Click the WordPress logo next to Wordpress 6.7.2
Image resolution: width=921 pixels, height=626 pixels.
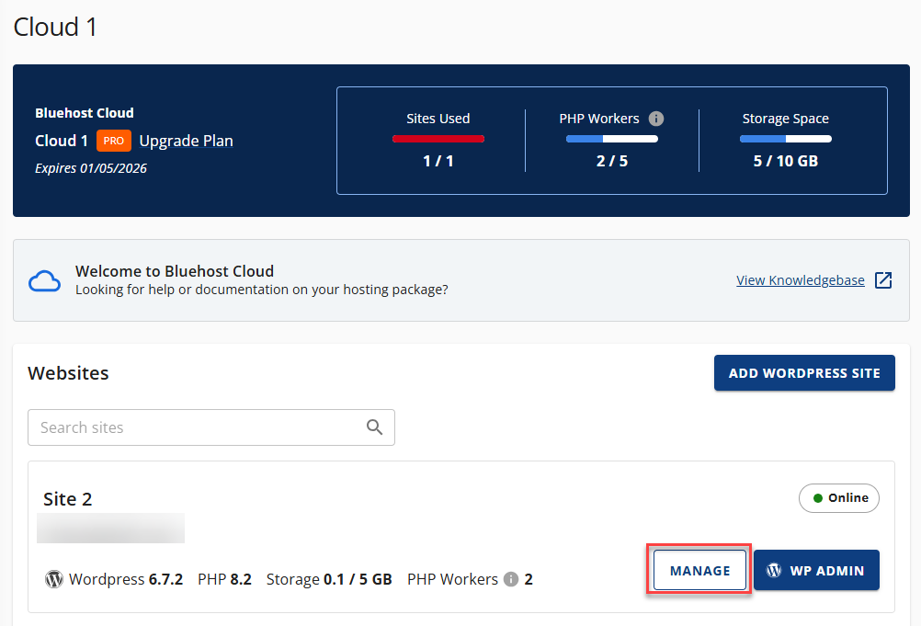pos(54,579)
